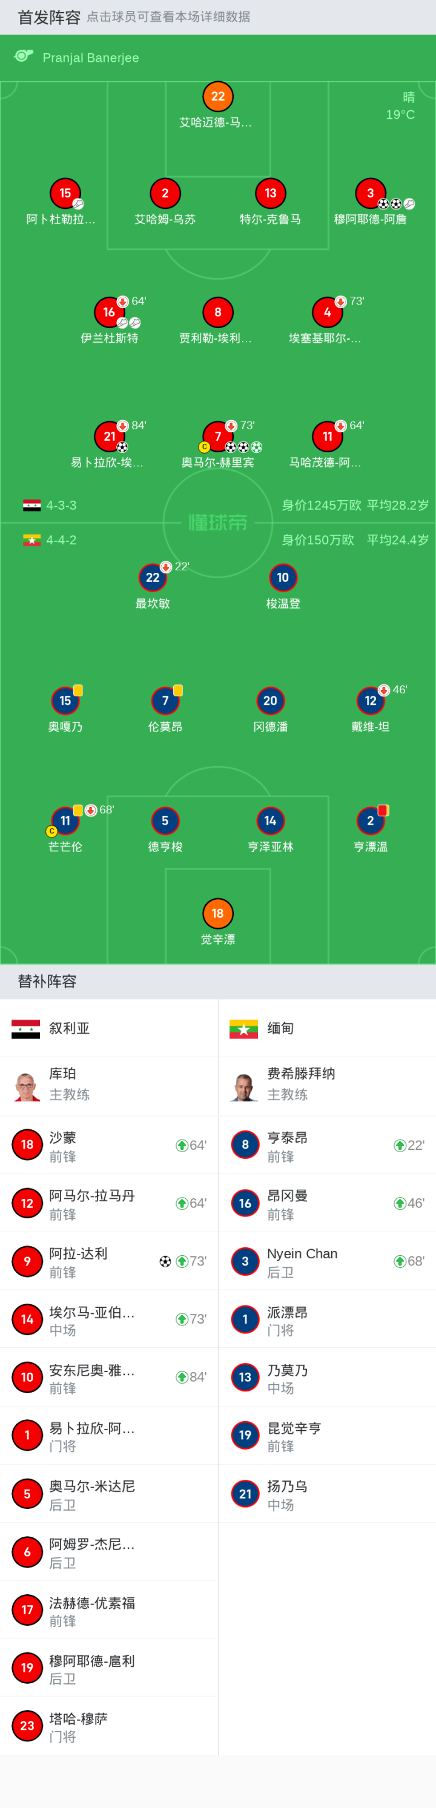Viewport: 436px width, 1808px height.
Task: Tap Myanmar captain 芒芒伦 number 11
Action: pyautogui.click(x=65, y=820)
